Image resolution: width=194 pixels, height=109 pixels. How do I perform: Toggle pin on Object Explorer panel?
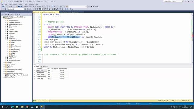29,12
